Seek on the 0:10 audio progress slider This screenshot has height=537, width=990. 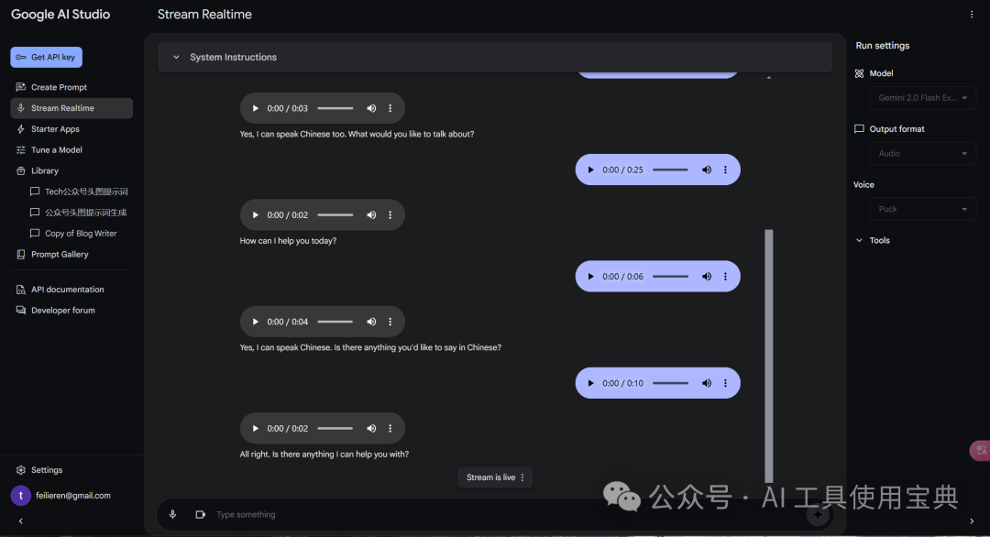click(x=670, y=383)
